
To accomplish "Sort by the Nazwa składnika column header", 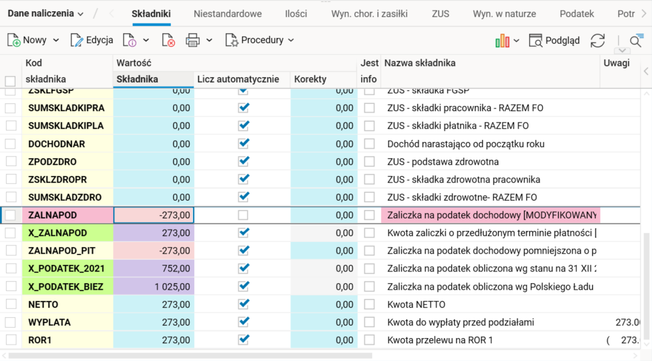I will 420,63.
